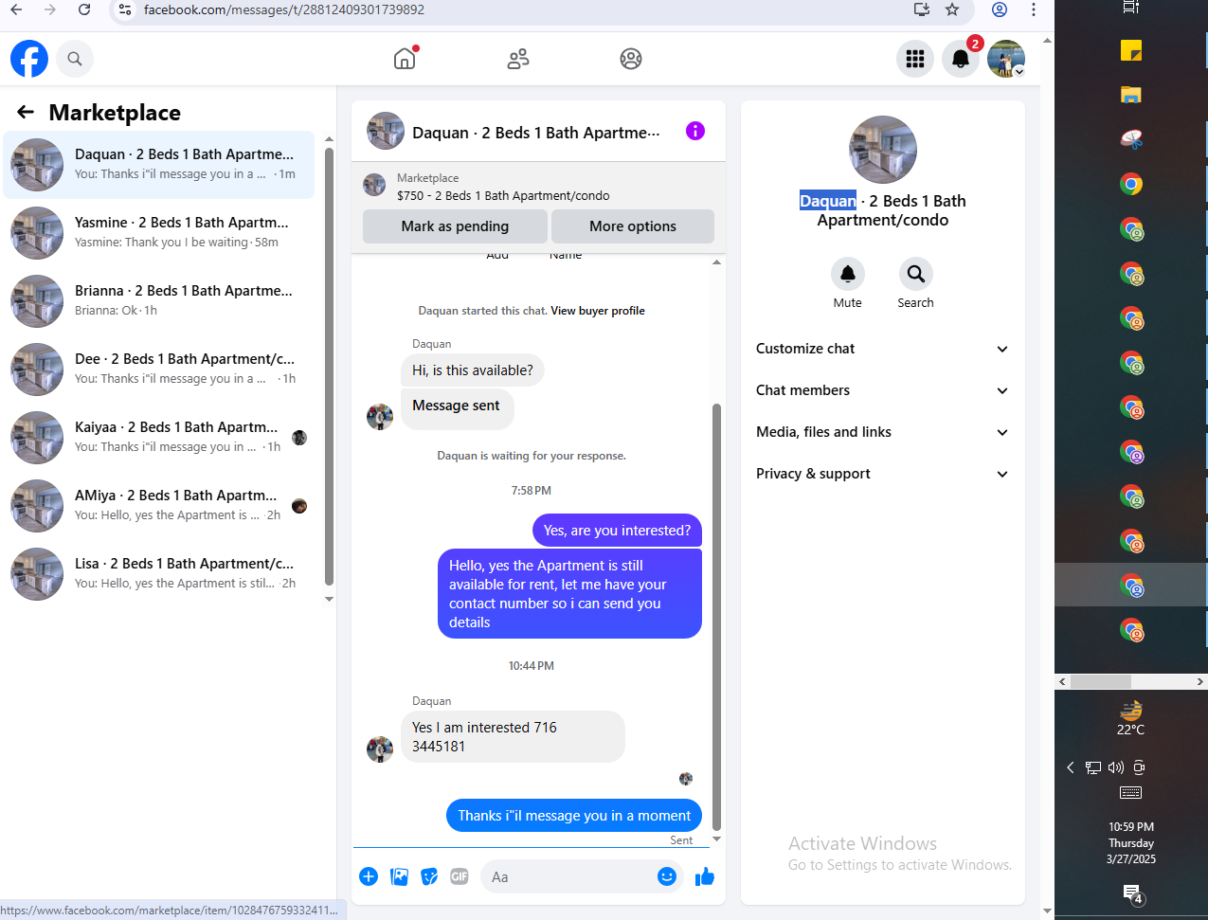Open the emoji picker in message box
The image size is (1208, 920).
667,876
